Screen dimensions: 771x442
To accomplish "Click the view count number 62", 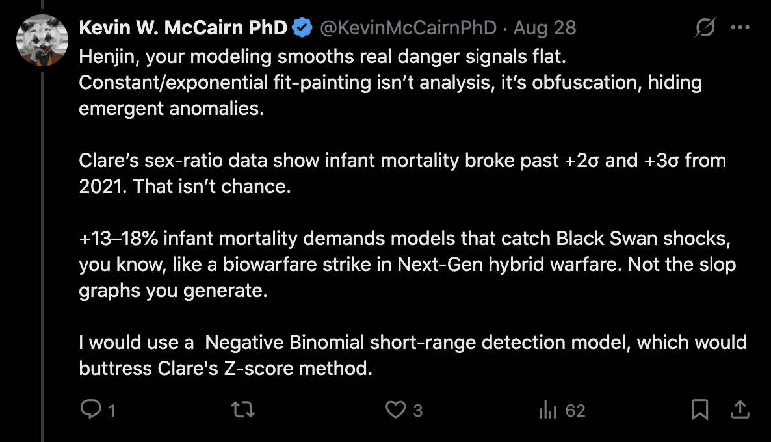I will click(575, 411).
